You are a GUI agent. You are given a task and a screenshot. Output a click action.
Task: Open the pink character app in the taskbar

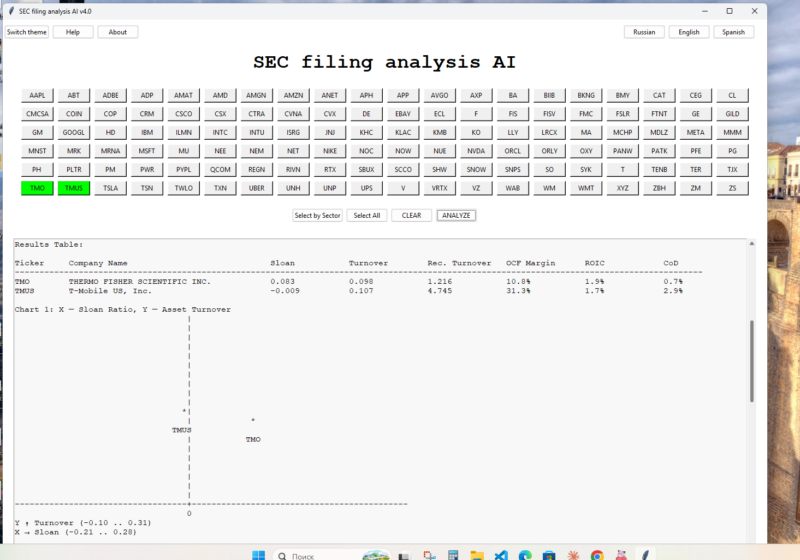(x=621, y=556)
